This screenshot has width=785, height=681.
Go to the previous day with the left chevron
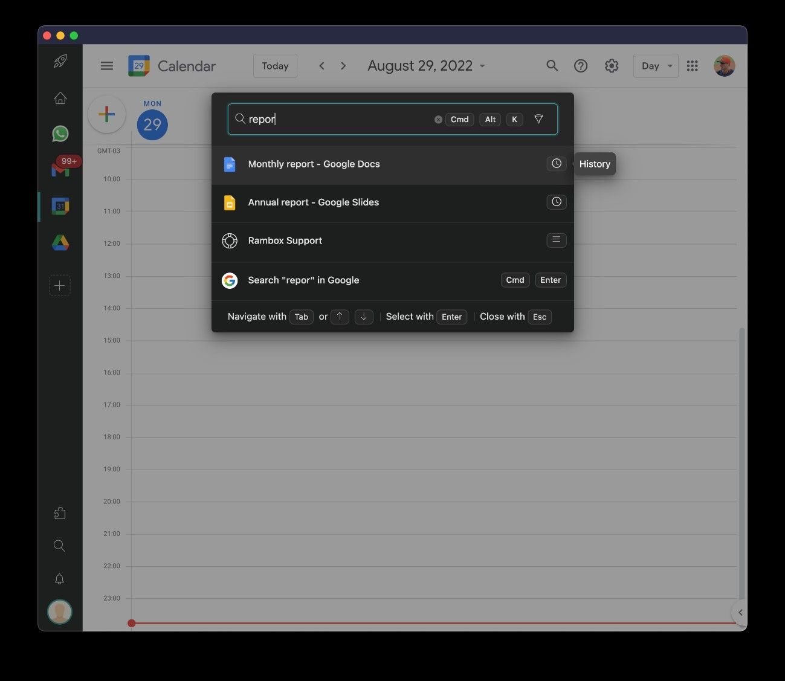(322, 66)
